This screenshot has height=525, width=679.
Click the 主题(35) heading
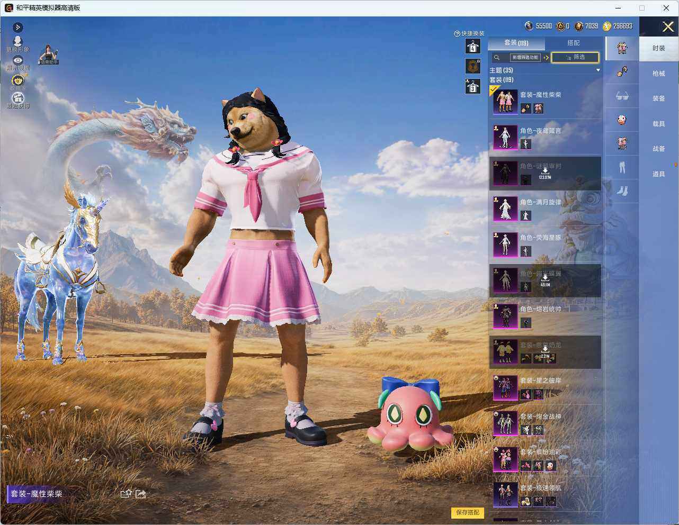[501, 70]
